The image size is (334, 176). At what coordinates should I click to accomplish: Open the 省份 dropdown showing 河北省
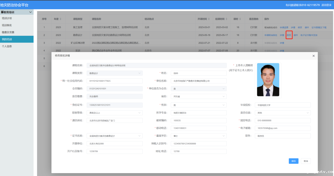pyautogui.click(x=198, y=96)
